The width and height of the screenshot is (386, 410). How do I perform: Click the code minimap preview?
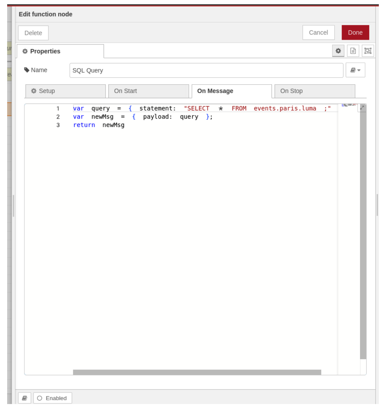click(x=349, y=105)
